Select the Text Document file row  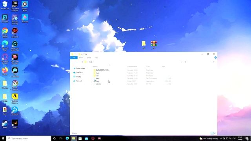click(132, 78)
